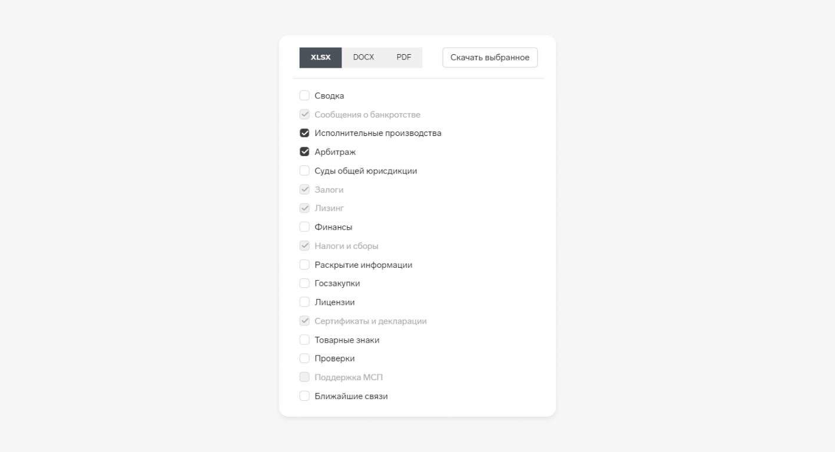Tick the Суды общей юрисдикции checkbox

pos(304,171)
